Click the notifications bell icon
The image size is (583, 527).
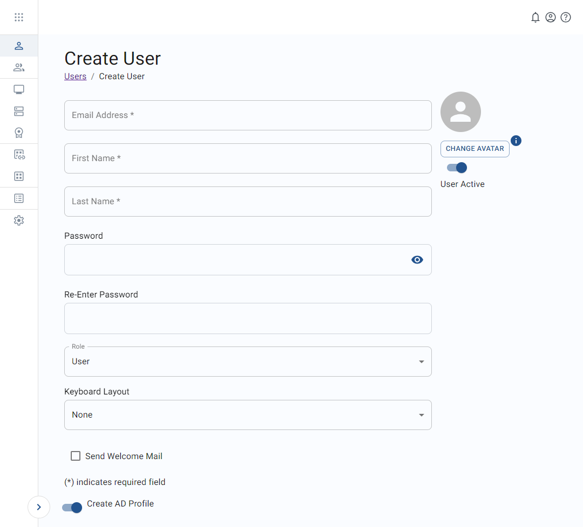[535, 17]
